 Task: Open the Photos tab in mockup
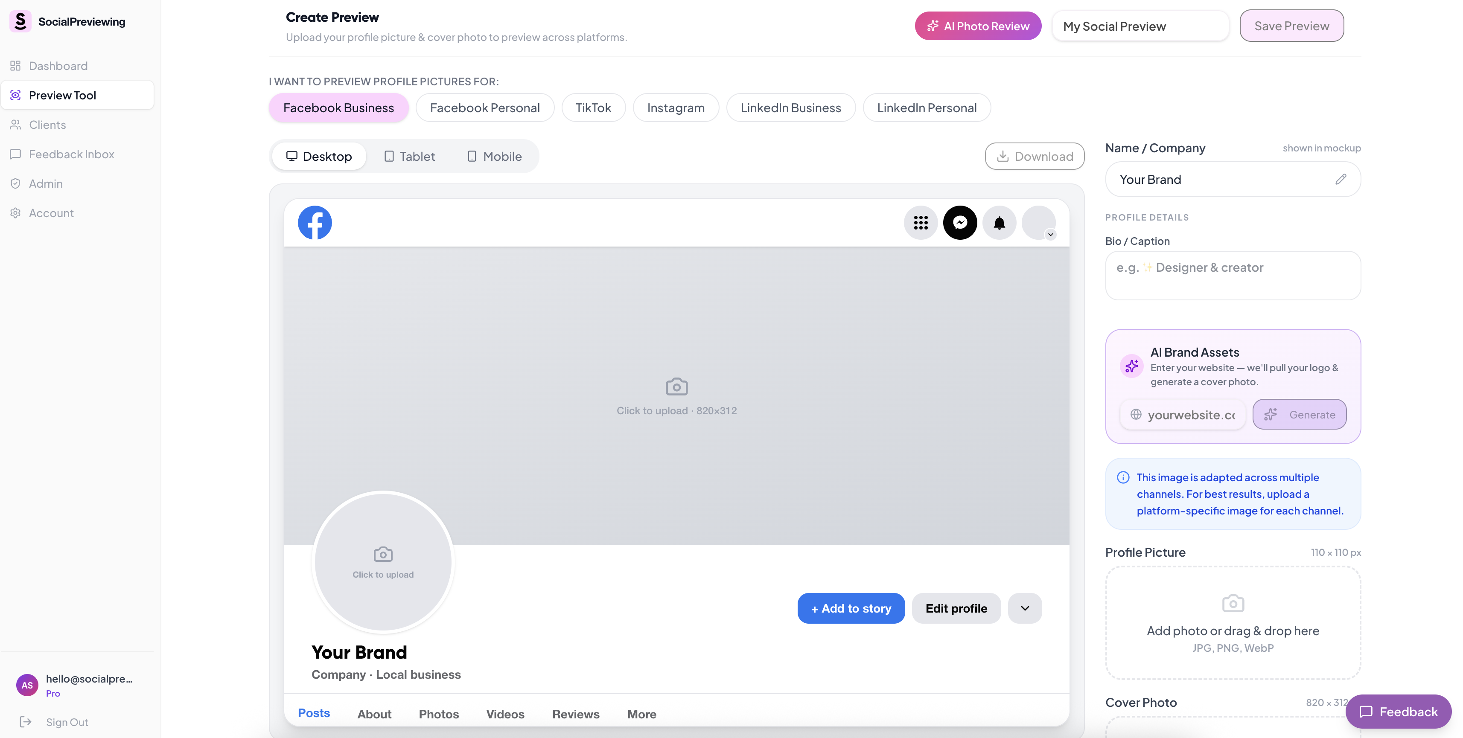point(438,714)
